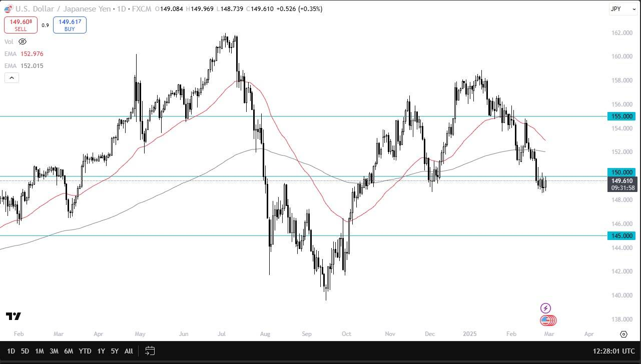Toggle volume indicator visibility eye
This screenshot has width=641, height=364.
pyautogui.click(x=23, y=41)
